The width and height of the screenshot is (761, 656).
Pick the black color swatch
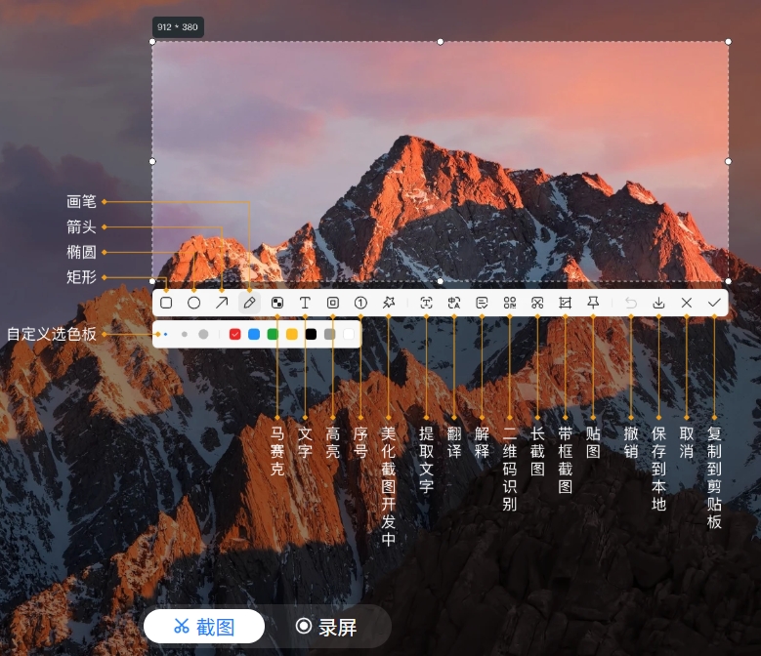(x=311, y=334)
